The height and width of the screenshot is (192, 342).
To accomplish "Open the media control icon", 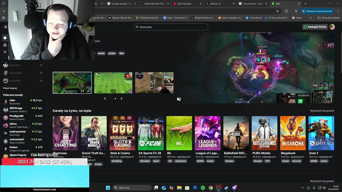I will [296, 11].
